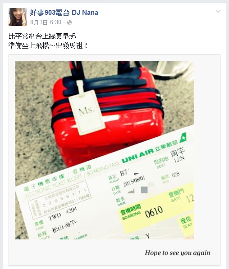Open the post options chevron dropdown
The height and width of the screenshot is (269, 229).
point(218,12)
